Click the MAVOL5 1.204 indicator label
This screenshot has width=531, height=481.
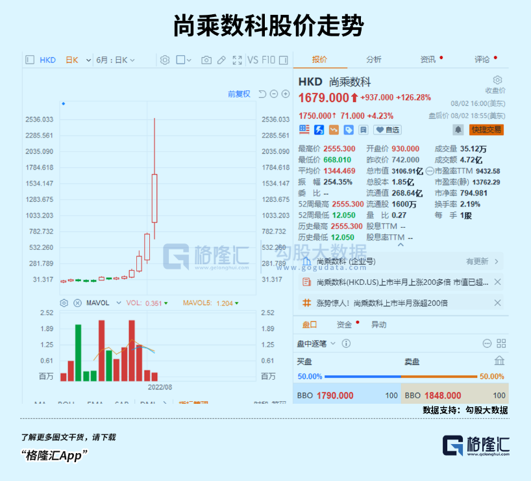tap(210, 303)
